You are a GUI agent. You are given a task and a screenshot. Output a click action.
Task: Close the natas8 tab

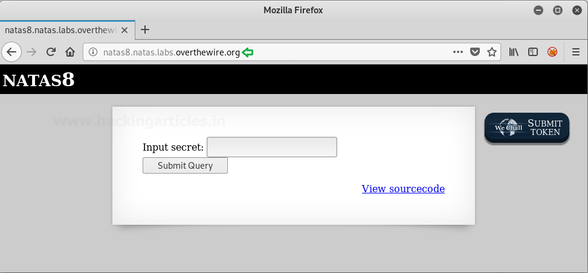[125, 30]
